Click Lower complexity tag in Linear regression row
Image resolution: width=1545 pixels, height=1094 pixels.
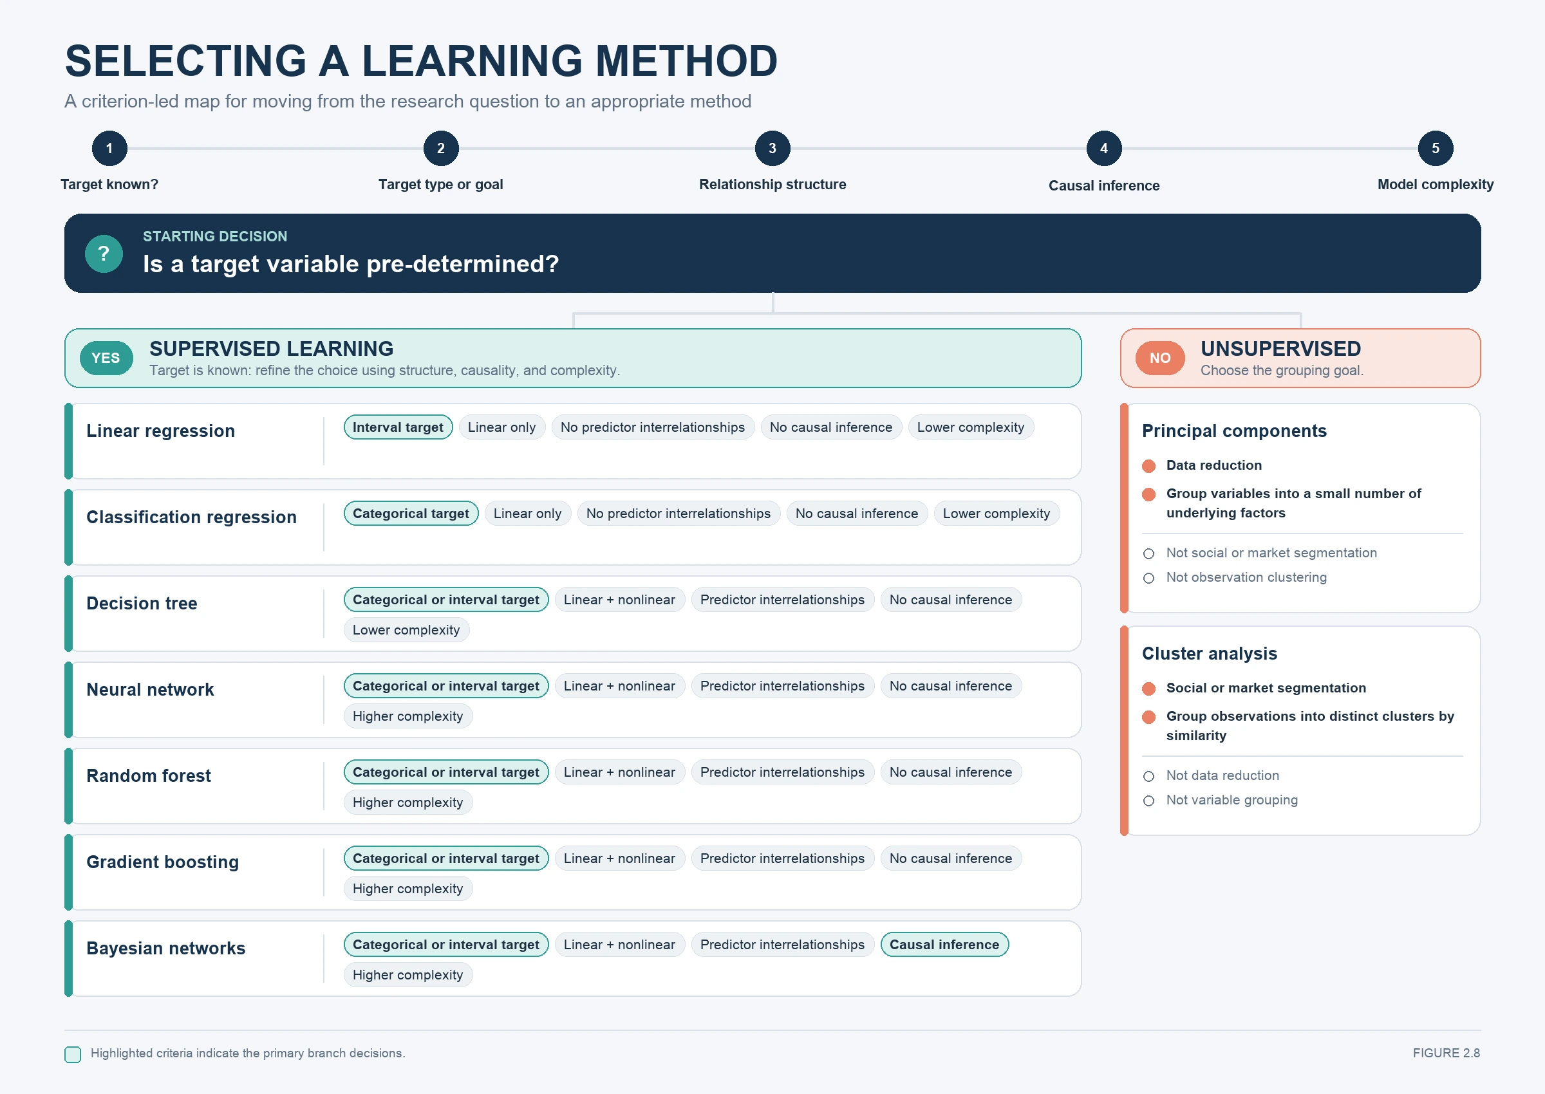[x=970, y=427]
